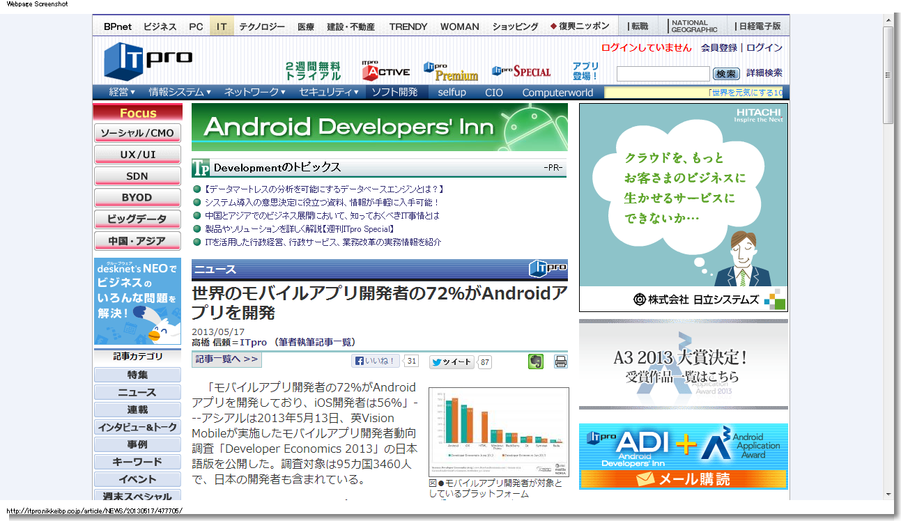
Task: Like the article on Facebook
Action: pyautogui.click(x=376, y=361)
